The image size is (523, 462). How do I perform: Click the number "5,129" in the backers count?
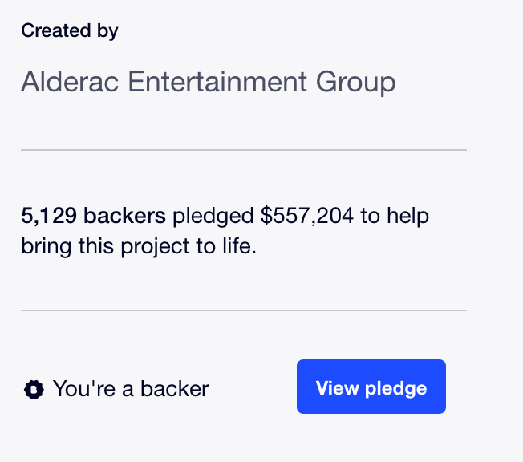pyautogui.click(x=49, y=215)
